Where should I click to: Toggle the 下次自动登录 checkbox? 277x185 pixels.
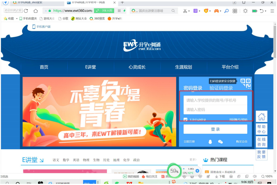click(185, 120)
